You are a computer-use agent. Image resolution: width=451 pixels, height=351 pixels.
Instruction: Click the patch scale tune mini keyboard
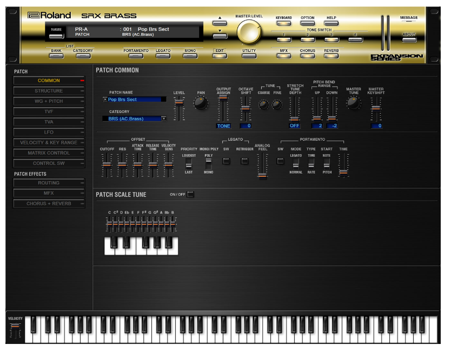click(141, 246)
